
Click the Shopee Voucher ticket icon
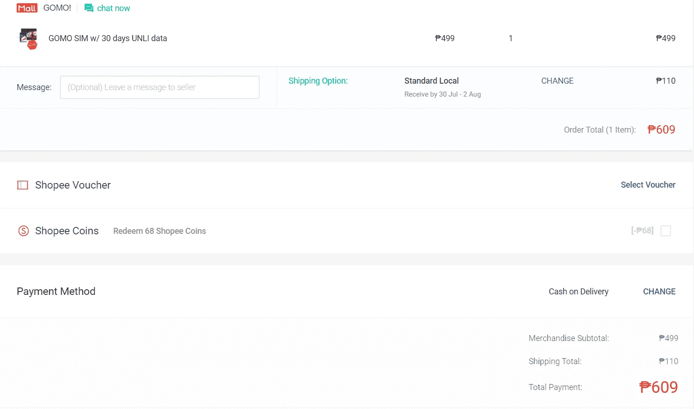pos(23,185)
